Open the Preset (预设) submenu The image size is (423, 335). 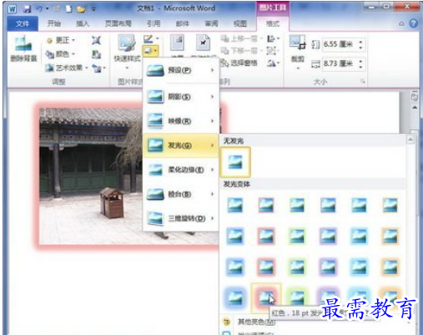(x=181, y=70)
